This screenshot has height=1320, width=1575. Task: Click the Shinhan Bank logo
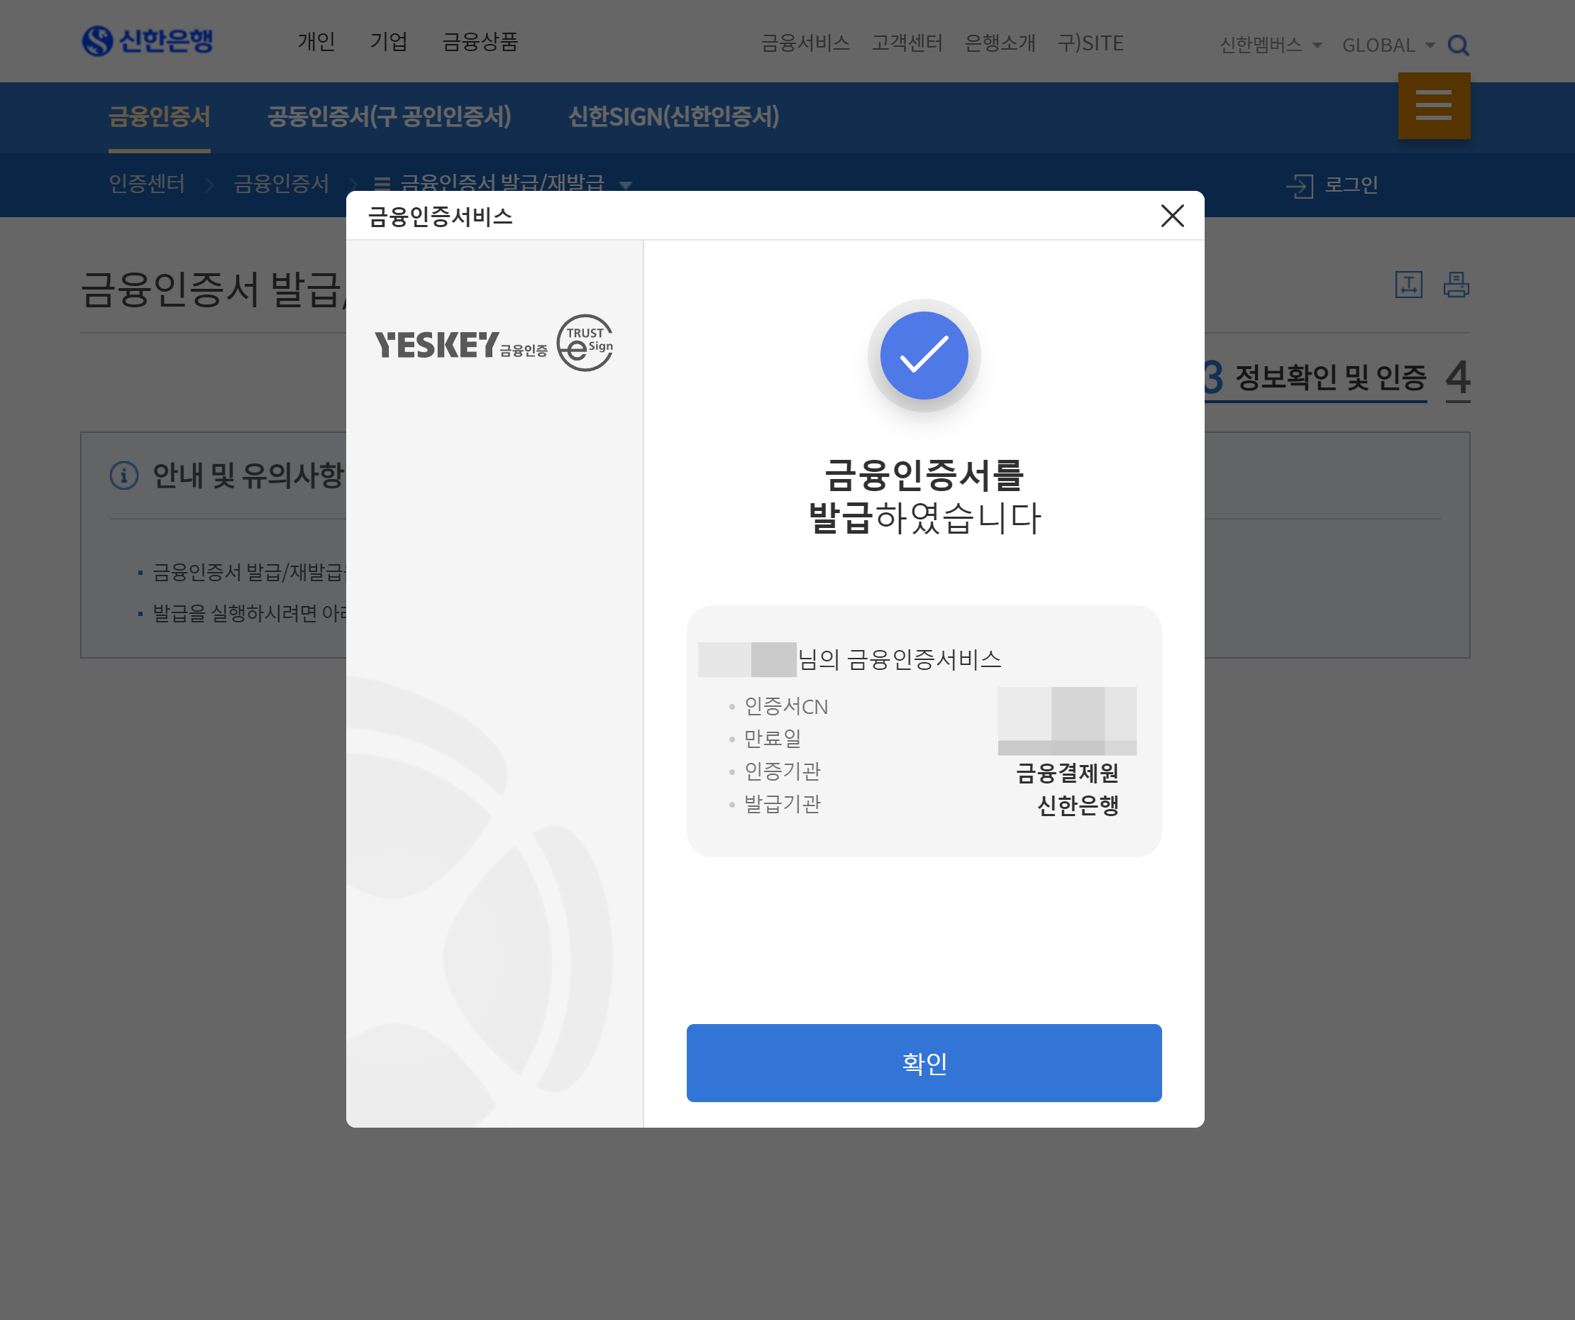[x=148, y=40]
